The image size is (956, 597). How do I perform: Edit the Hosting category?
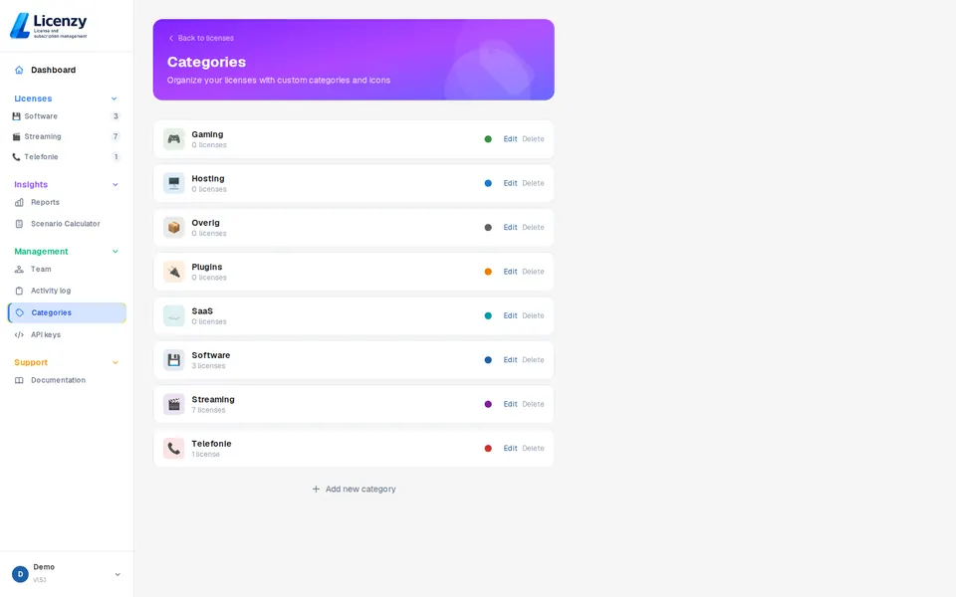coord(510,183)
